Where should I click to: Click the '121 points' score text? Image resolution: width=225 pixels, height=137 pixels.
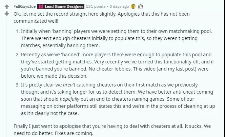[96, 6]
